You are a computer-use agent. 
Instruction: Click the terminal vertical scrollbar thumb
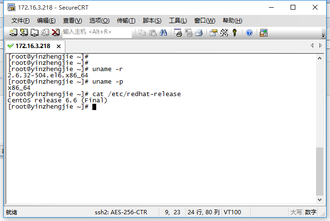click(x=319, y=172)
